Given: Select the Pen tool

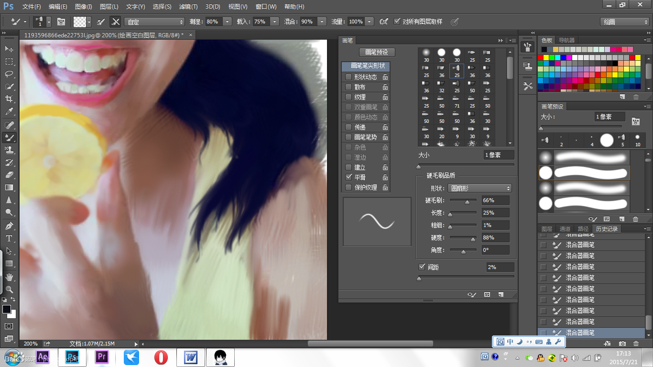Looking at the screenshot, I should pos(9,226).
